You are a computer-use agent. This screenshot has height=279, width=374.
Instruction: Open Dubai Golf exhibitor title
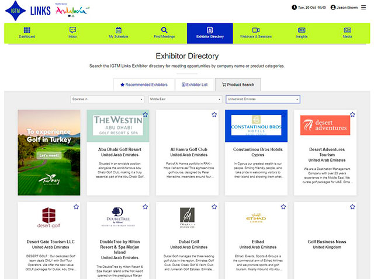point(189,242)
